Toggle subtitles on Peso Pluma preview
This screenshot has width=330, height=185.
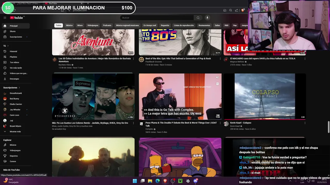217,84
